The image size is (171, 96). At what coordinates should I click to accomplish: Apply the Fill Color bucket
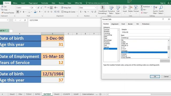(35, 12)
